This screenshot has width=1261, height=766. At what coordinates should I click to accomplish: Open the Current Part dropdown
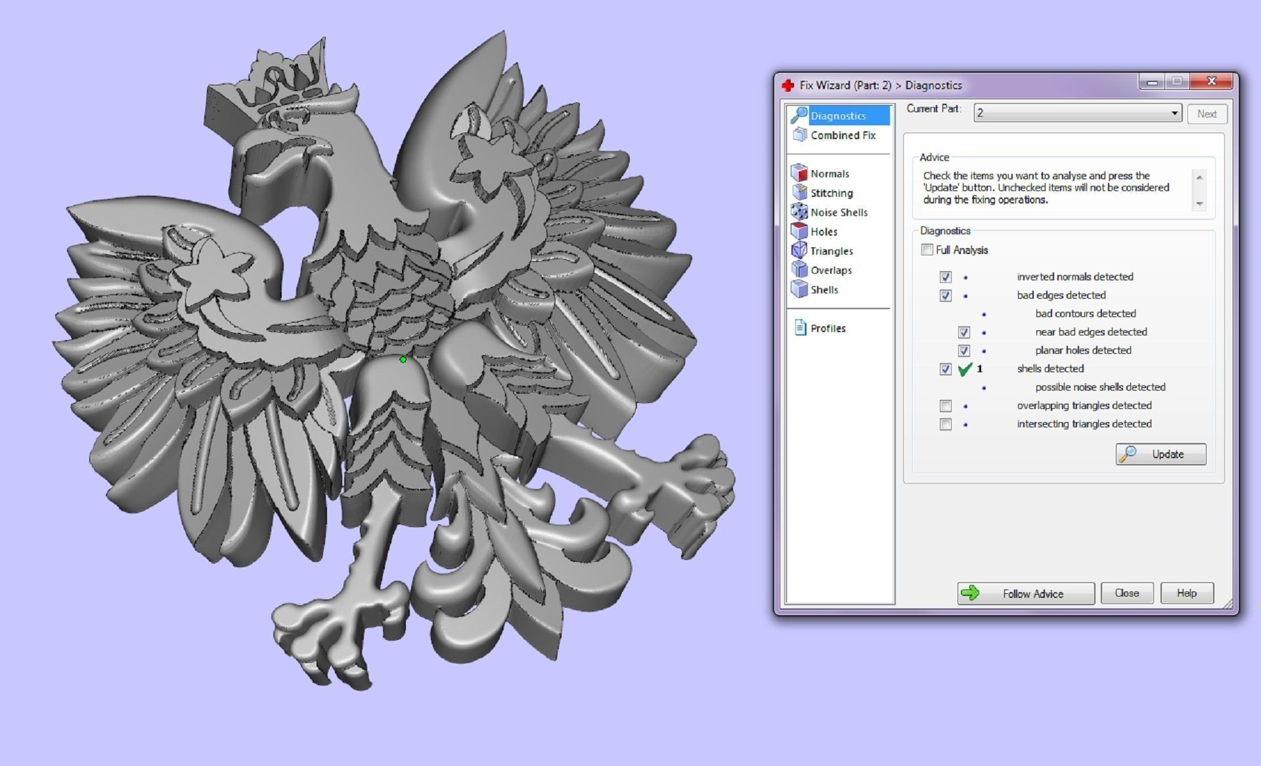tap(1078, 113)
